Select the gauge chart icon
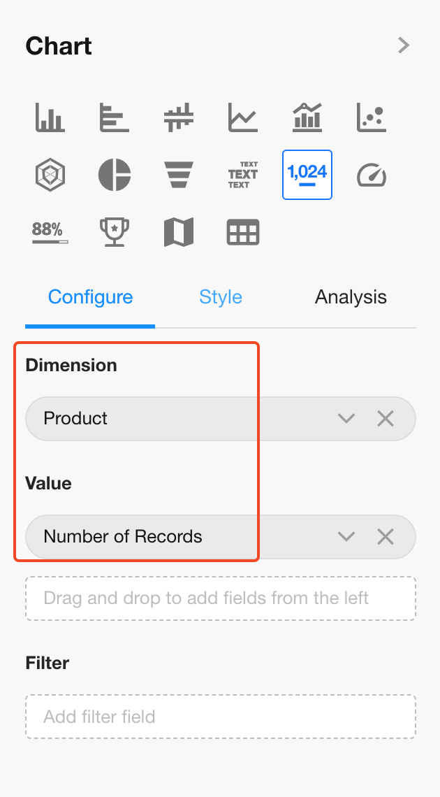440x797 pixels. (371, 175)
